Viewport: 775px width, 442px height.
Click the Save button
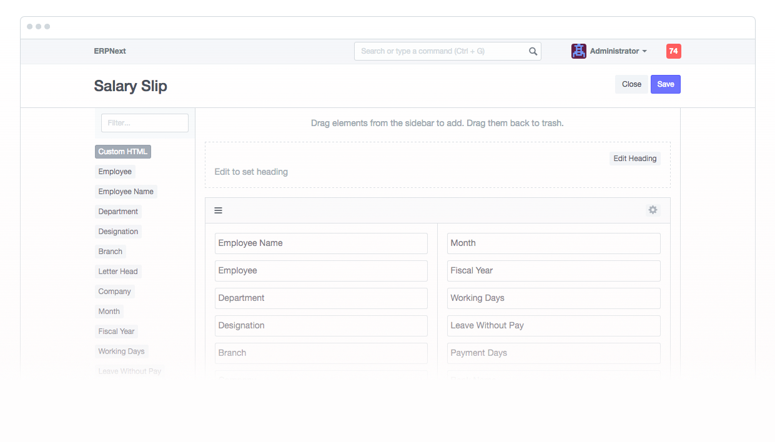pyautogui.click(x=665, y=84)
